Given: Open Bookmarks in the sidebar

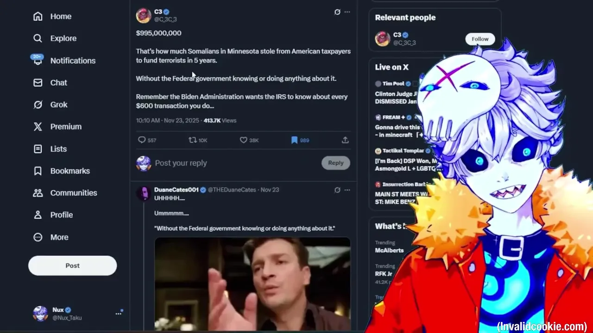Looking at the screenshot, I should [x=62, y=171].
